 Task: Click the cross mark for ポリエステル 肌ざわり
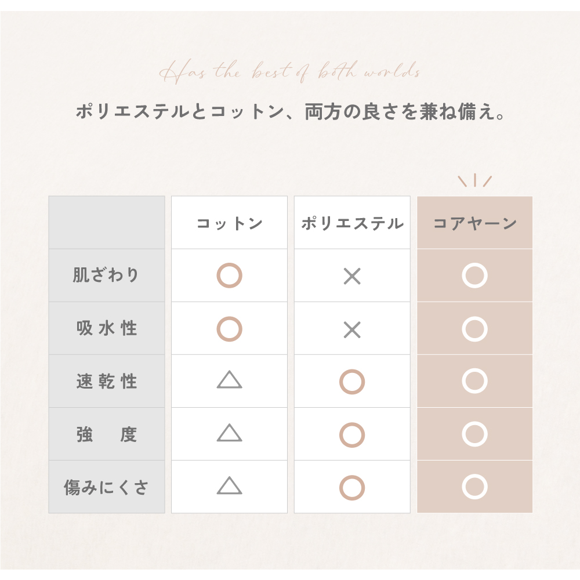(352, 277)
